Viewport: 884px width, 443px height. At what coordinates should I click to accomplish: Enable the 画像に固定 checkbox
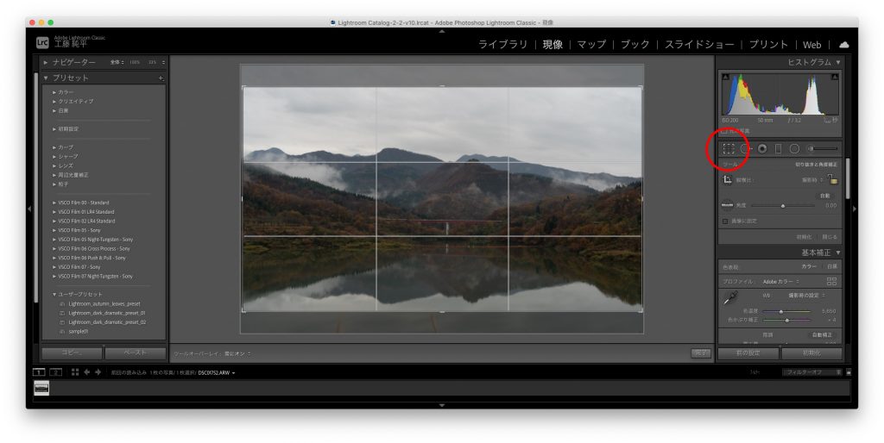[x=725, y=221]
